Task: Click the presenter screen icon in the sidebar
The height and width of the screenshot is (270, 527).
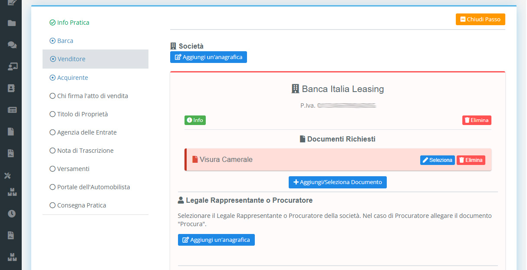Action: [x=12, y=66]
